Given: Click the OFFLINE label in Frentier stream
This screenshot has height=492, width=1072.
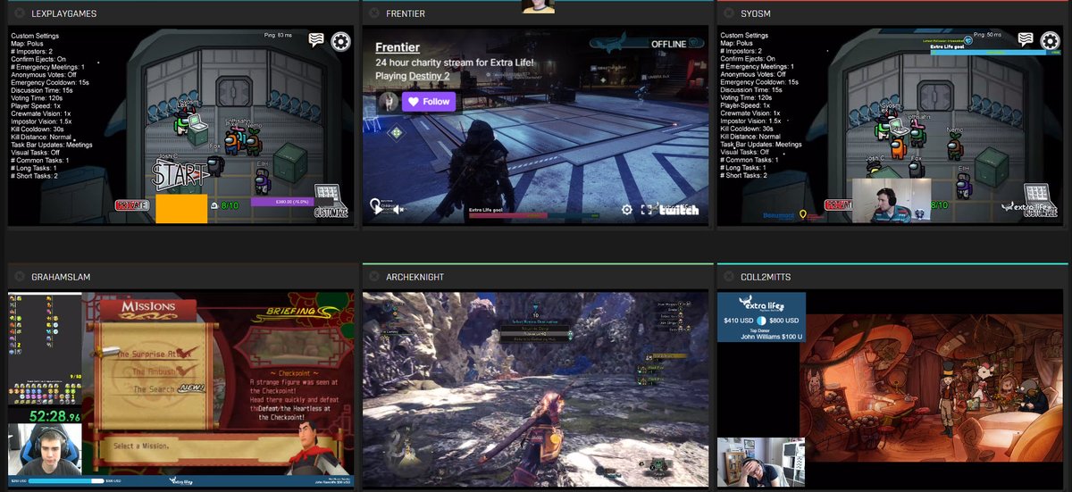Looking at the screenshot, I should click(668, 44).
